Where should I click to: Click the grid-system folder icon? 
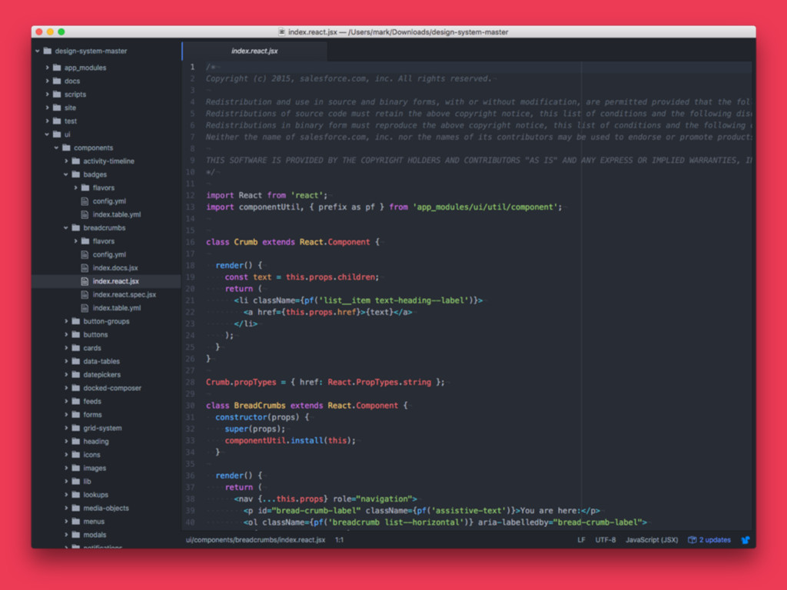pos(76,428)
